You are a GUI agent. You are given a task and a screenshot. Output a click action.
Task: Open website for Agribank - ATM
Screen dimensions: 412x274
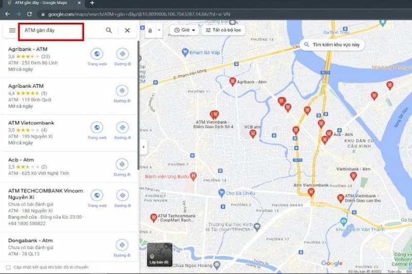pos(97,53)
